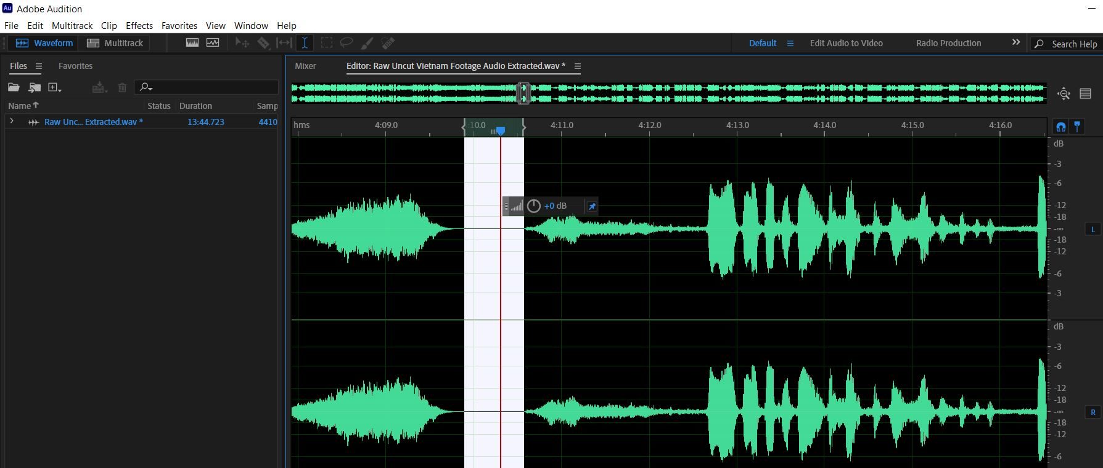
Task: Select the Move tool
Action: pyautogui.click(x=242, y=43)
